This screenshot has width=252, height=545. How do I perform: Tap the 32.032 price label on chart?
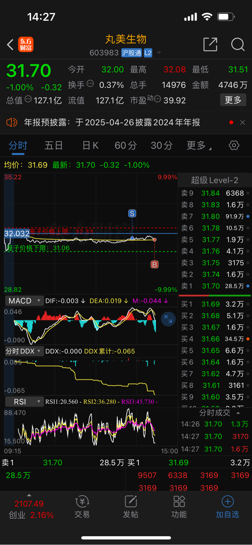click(17, 234)
